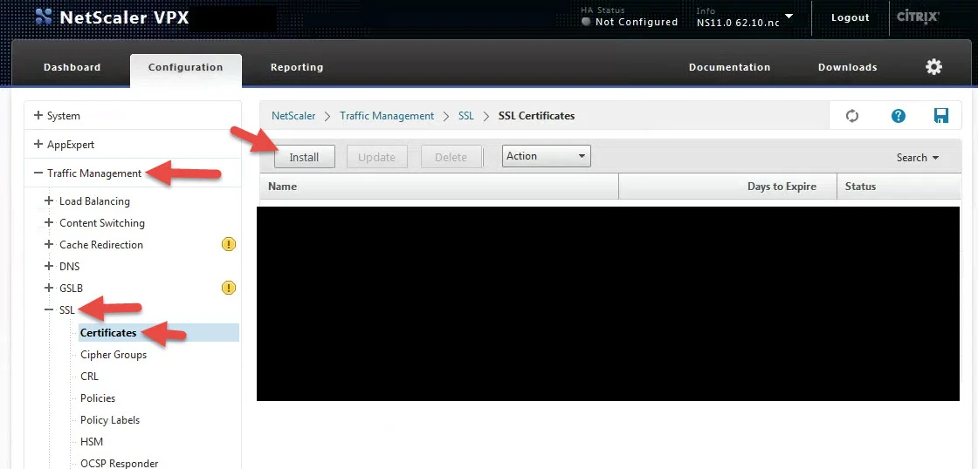Image resolution: width=978 pixels, height=469 pixels.
Task: Collapse the SSL node
Action: [49, 309]
